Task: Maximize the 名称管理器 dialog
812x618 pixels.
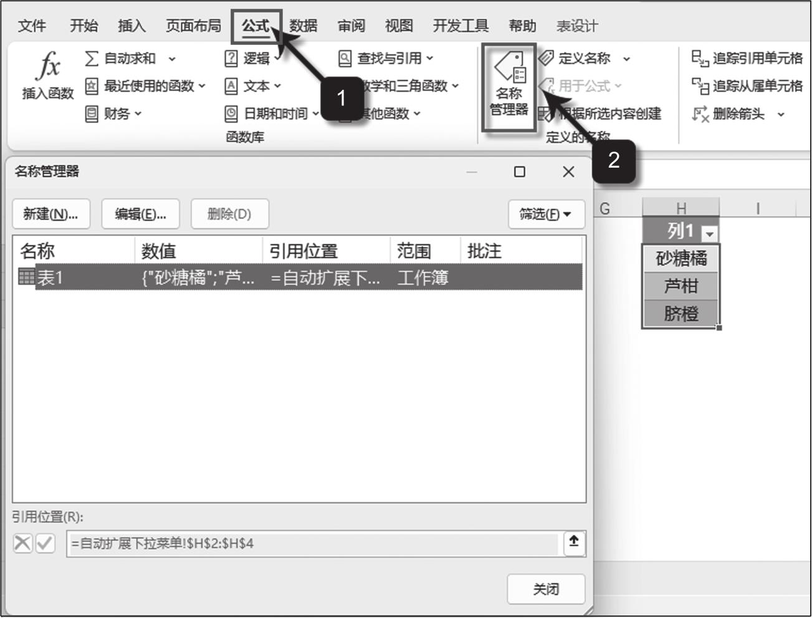Action: pos(520,171)
